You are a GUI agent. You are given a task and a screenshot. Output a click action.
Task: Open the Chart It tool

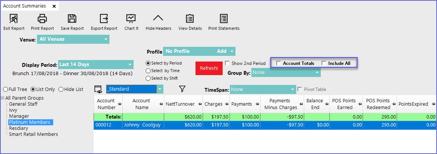131,18
